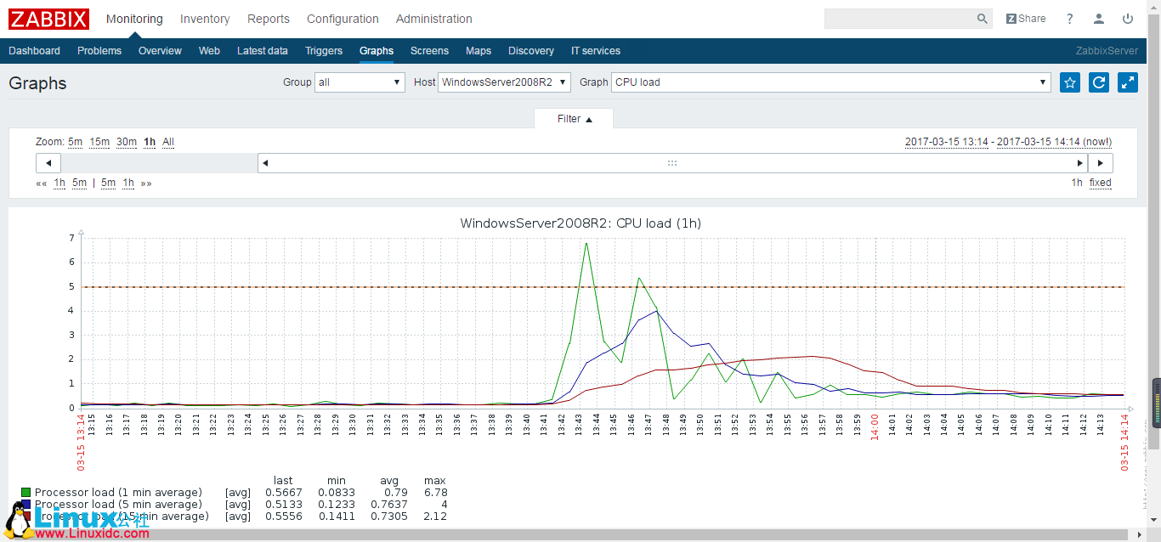Select the 5m zoom link
Screen dimensions: 1161x542
[x=75, y=142]
